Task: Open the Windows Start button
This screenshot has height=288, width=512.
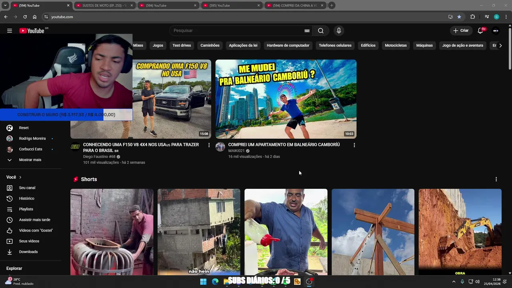Action: click(203, 282)
